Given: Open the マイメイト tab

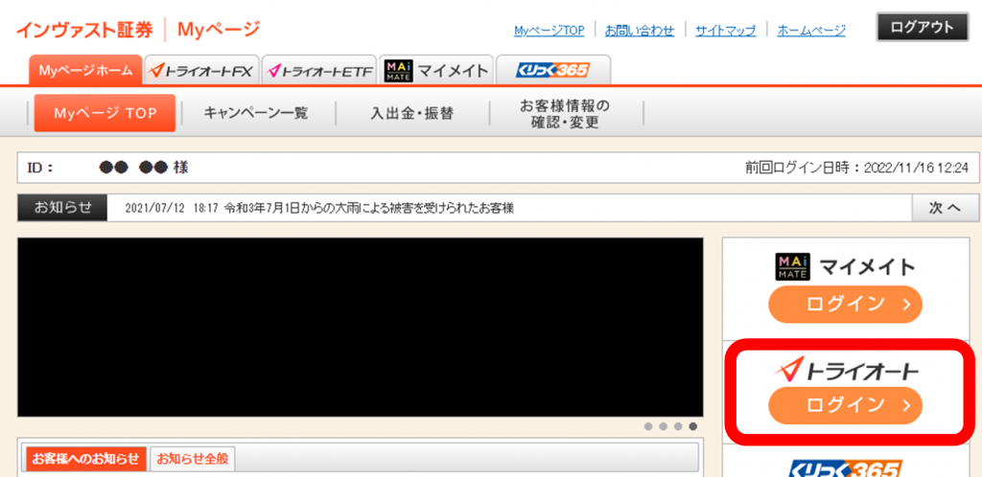Looking at the screenshot, I should (436, 71).
